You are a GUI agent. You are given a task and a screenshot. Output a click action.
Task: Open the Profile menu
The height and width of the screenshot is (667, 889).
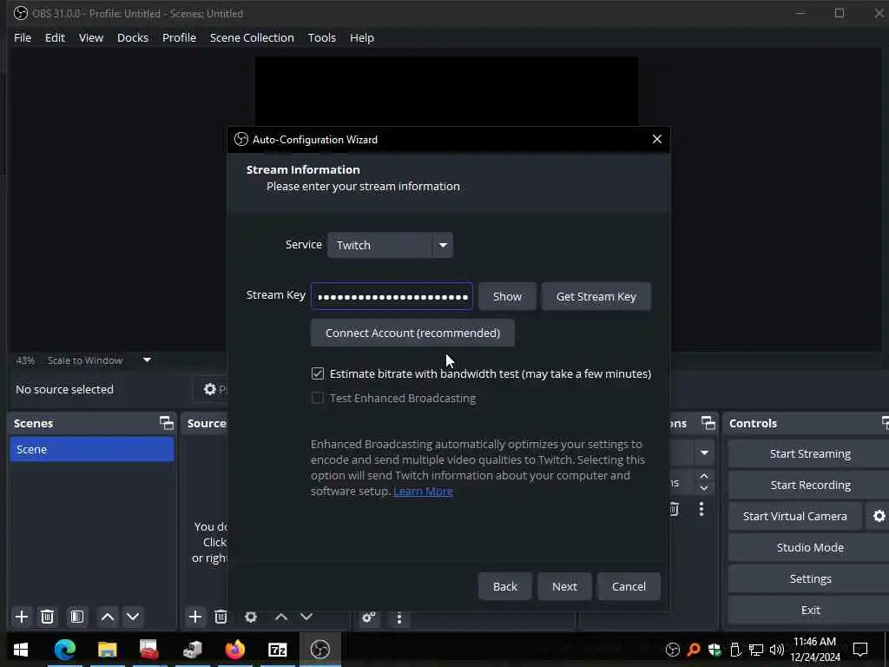(179, 37)
